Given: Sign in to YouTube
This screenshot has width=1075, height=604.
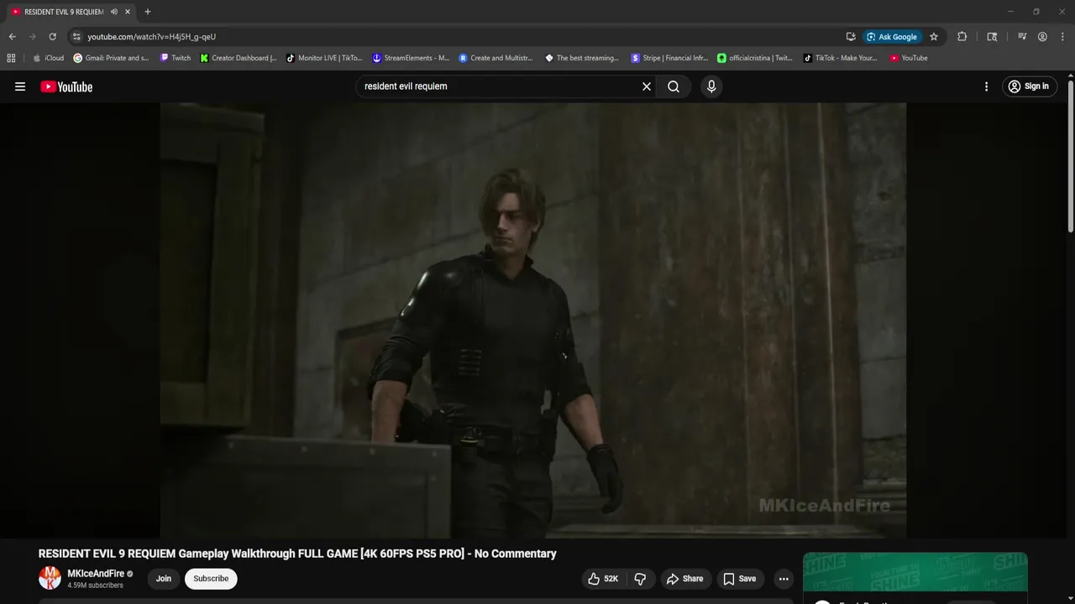Looking at the screenshot, I should coord(1029,86).
